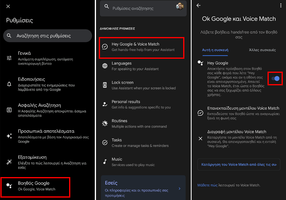Viewport: 286px width, 200px height.
Task: Focus the Αναζήτηση στις ρυθμίσεις search field
Action: click(x=48, y=36)
